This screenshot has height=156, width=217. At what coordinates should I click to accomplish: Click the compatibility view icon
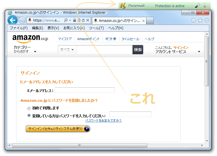click(x=79, y=20)
